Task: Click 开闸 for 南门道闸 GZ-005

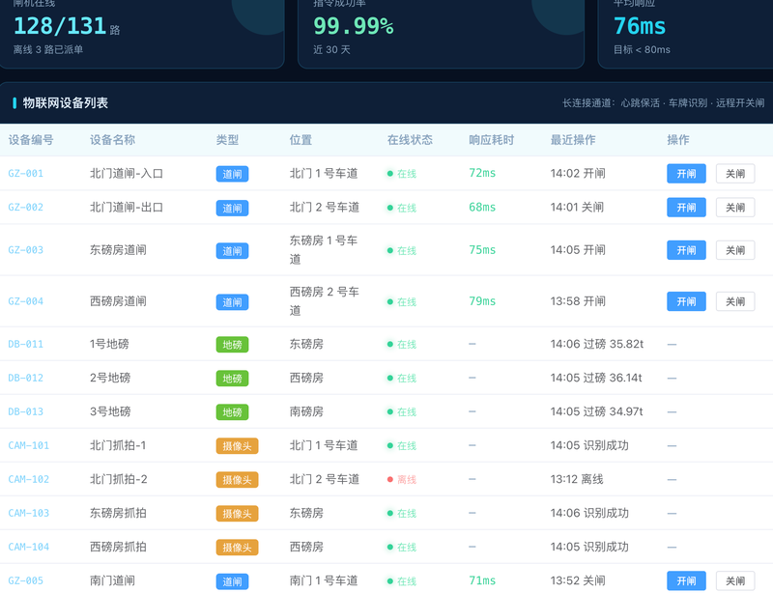Action: [x=686, y=581]
